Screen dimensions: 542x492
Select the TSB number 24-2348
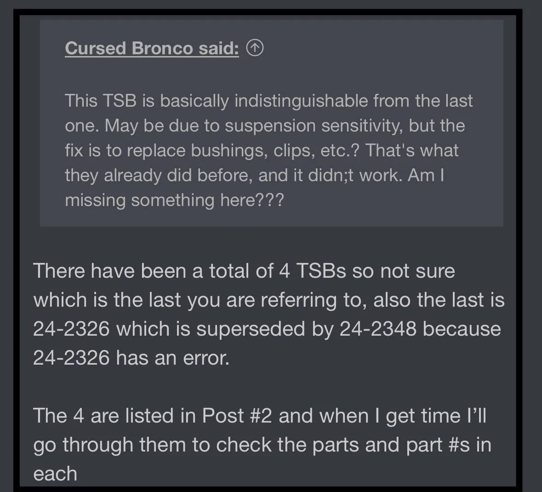378,329
